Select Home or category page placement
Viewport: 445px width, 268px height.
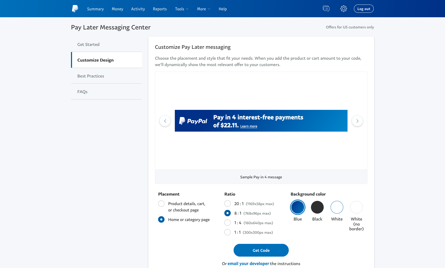tap(161, 219)
